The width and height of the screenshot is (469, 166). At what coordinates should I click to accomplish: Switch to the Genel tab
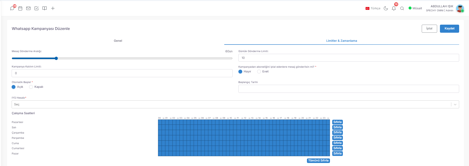pyautogui.click(x=118, y=41)
